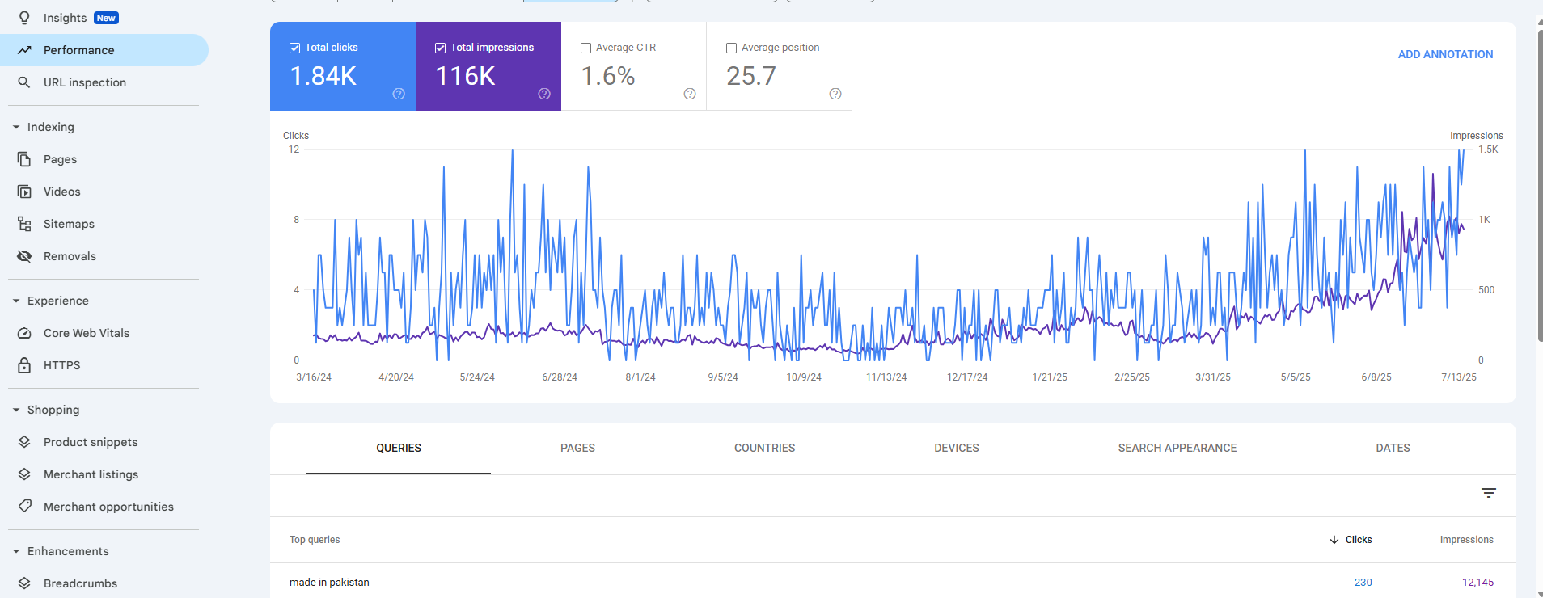Collapse the Experience section
Viewport: 1543px width, 598px height.
coord(16,301)
